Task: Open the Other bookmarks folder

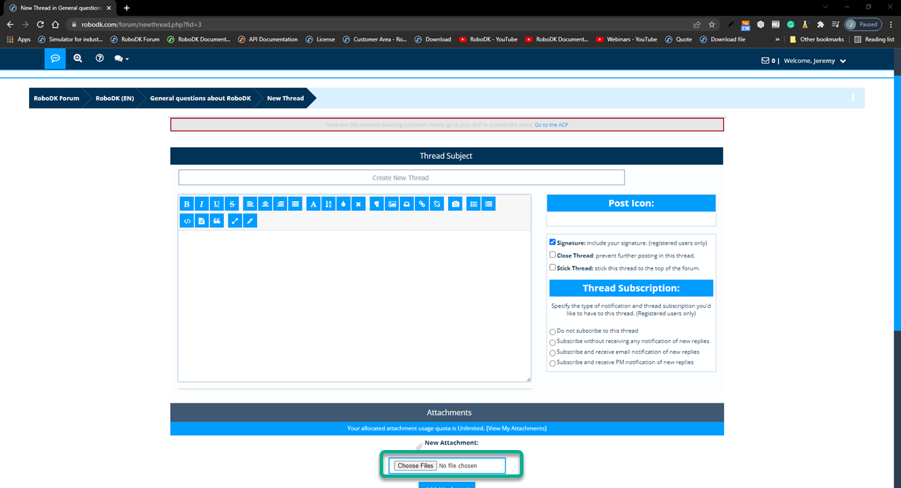Action: (x=817, y=39)
